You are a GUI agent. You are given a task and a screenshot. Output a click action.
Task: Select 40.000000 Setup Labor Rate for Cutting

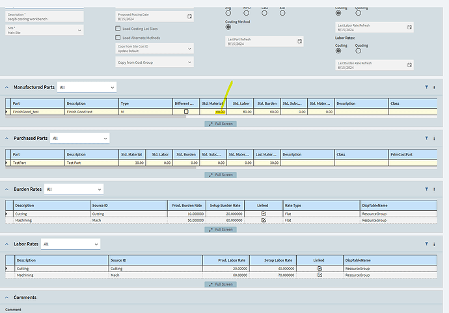click(x=273, y=269)
